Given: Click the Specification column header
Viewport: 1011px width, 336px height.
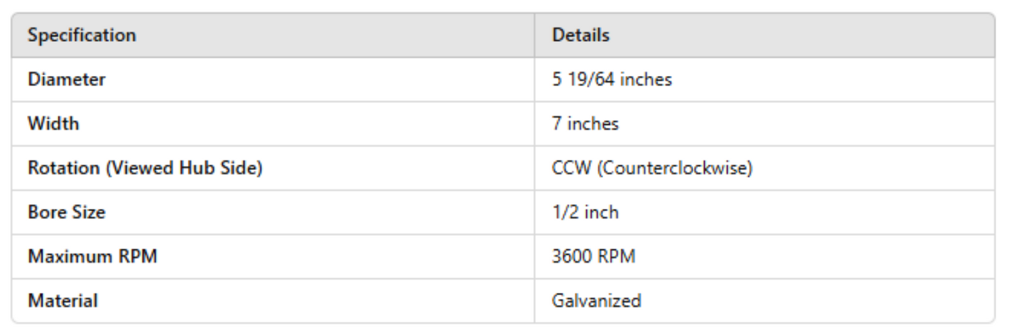Looking at the screenshot, I should [82, 36].
